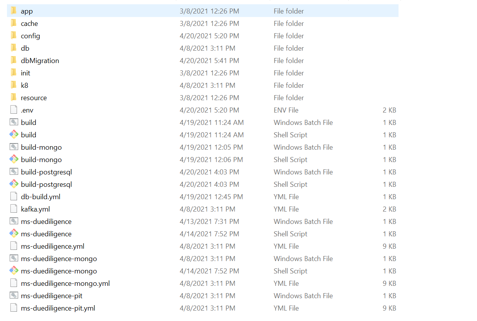Select the build Shell Script icon
Screen dimensions: 477x321
pyautogui.click(x=14, y=135)
